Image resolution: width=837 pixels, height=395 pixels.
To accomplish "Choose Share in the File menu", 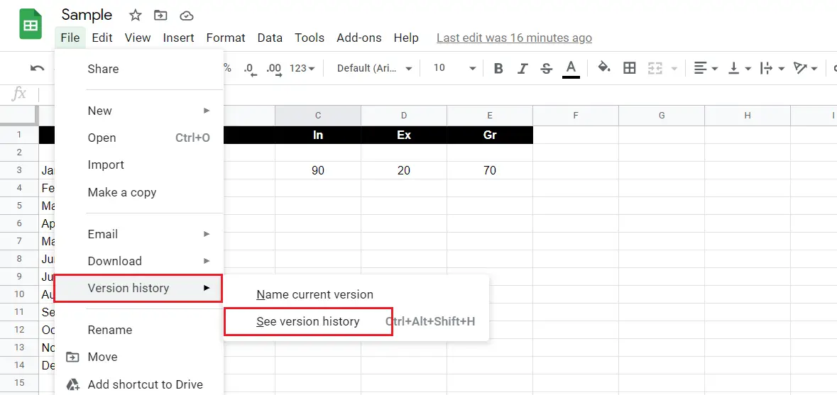I will [x=138, y=69].
